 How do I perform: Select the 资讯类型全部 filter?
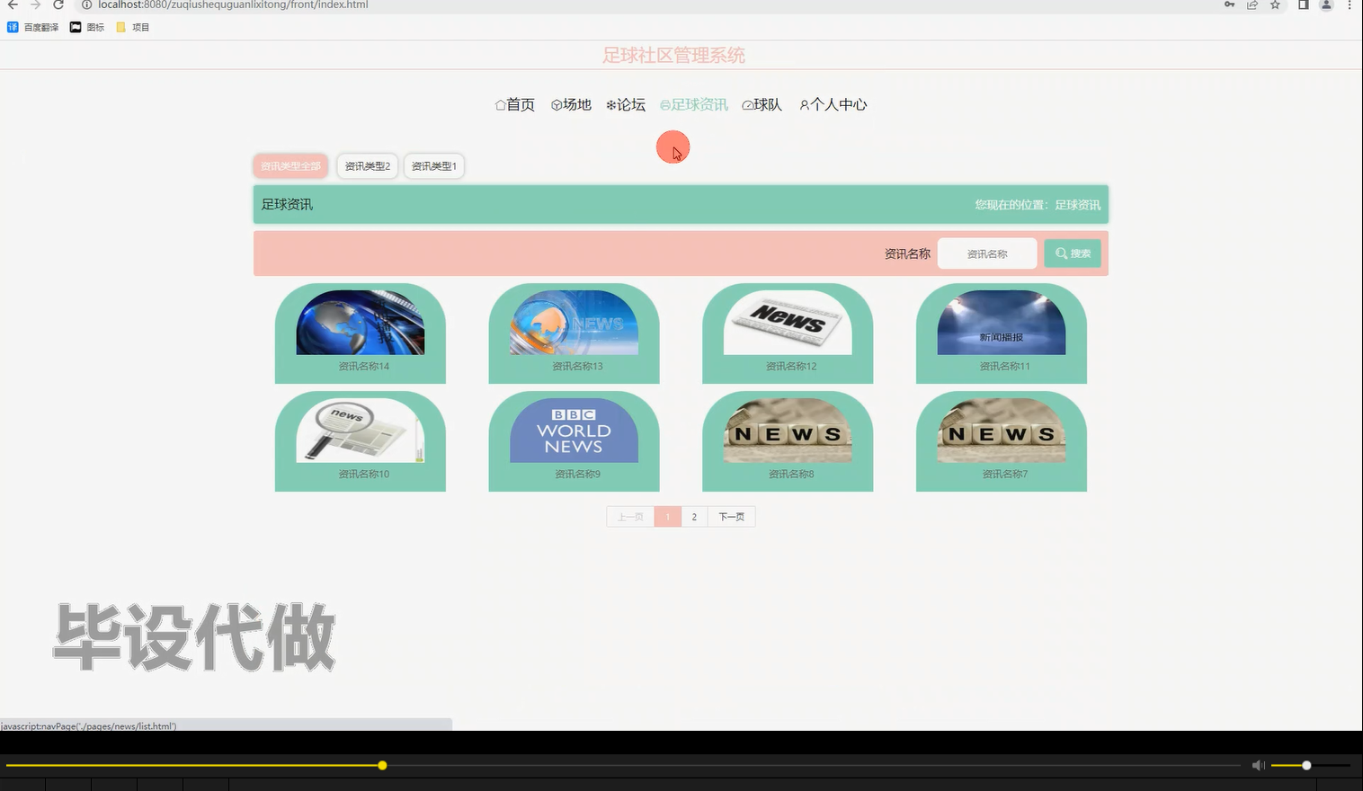pos(290,165)
